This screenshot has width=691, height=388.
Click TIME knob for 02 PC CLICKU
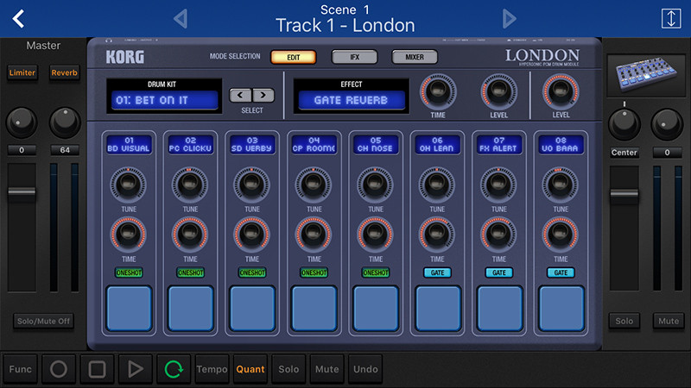pyautogui.click(x=190, y=234)
